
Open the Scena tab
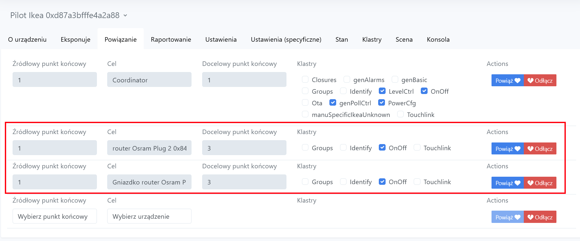pos(404,39)
